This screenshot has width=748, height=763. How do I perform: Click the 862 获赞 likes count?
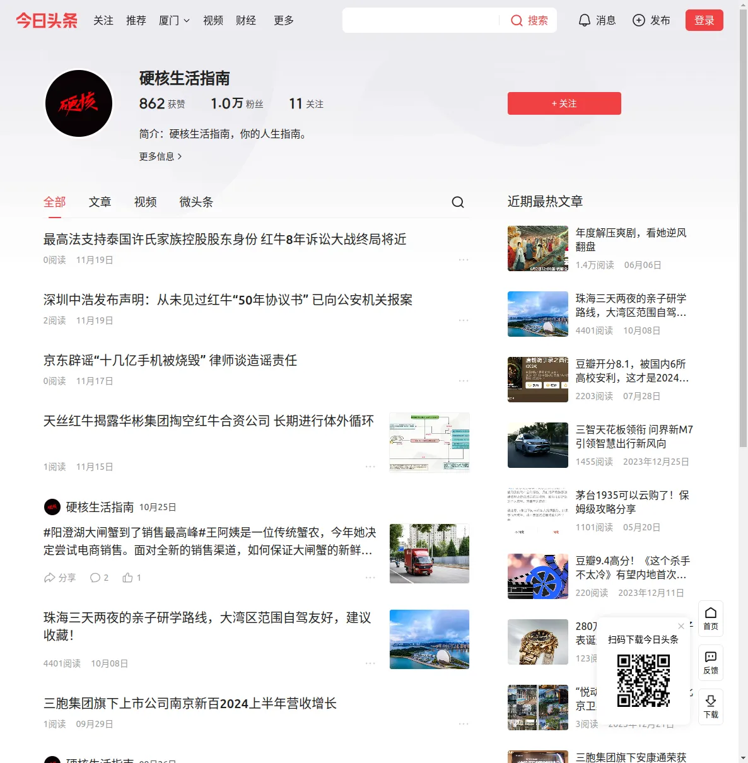(x=162, y=103)
